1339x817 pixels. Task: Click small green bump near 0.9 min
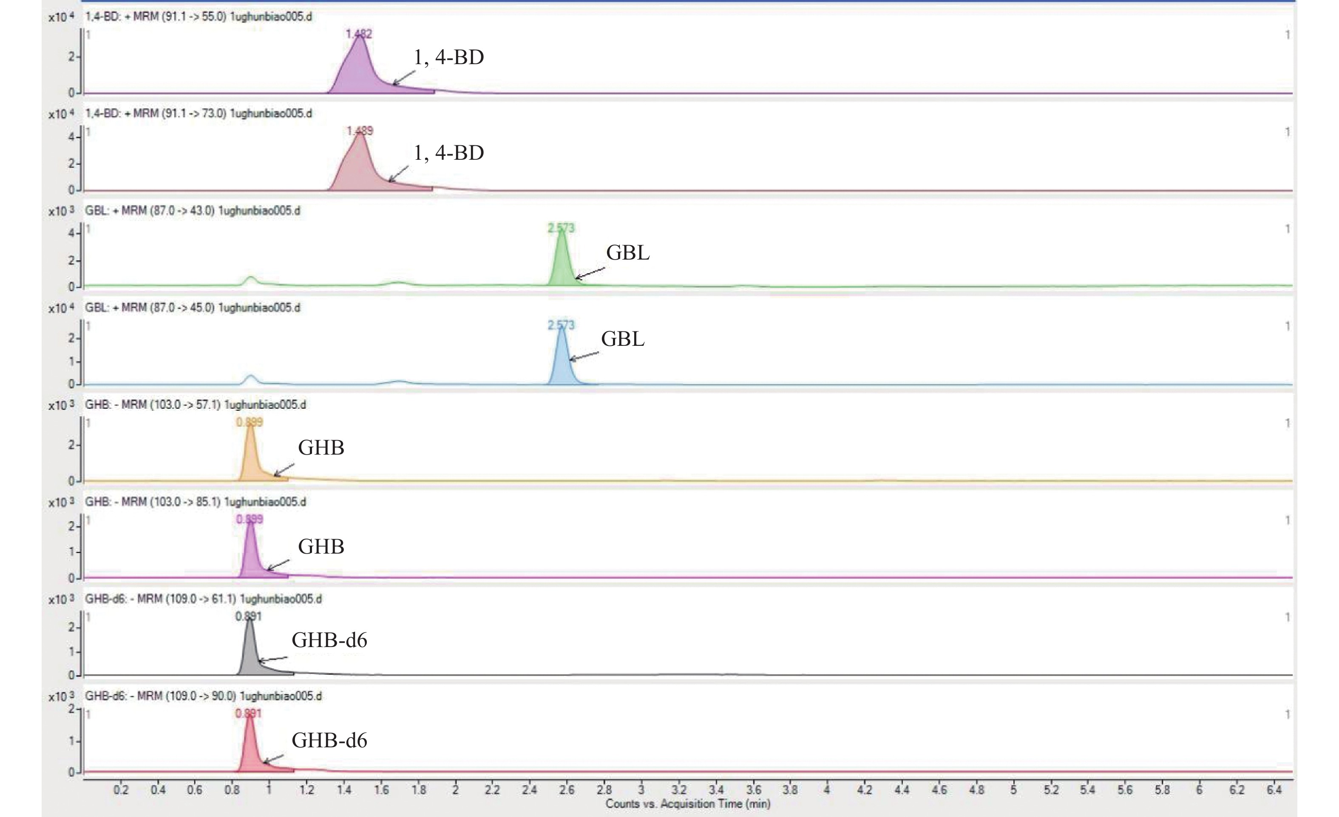pyautogui.click(x=250, y=280)
